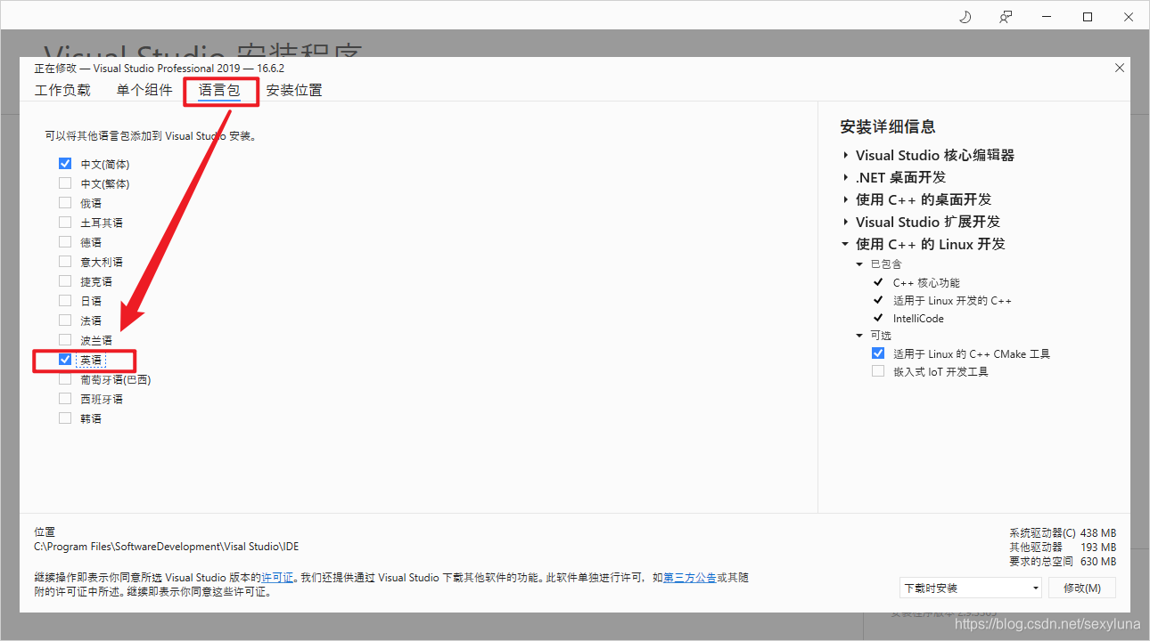
Task: Collapse the 使用 C++ 的 Linux 开发 section
Action: click(845, 243)
